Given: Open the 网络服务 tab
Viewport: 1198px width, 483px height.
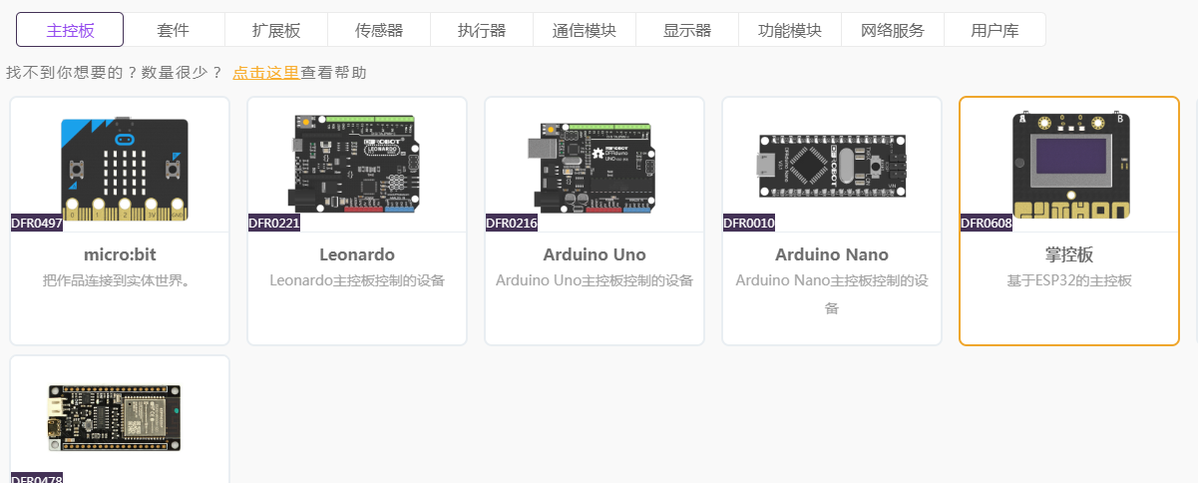Looking at the screenshot, I should coord(893,30).
